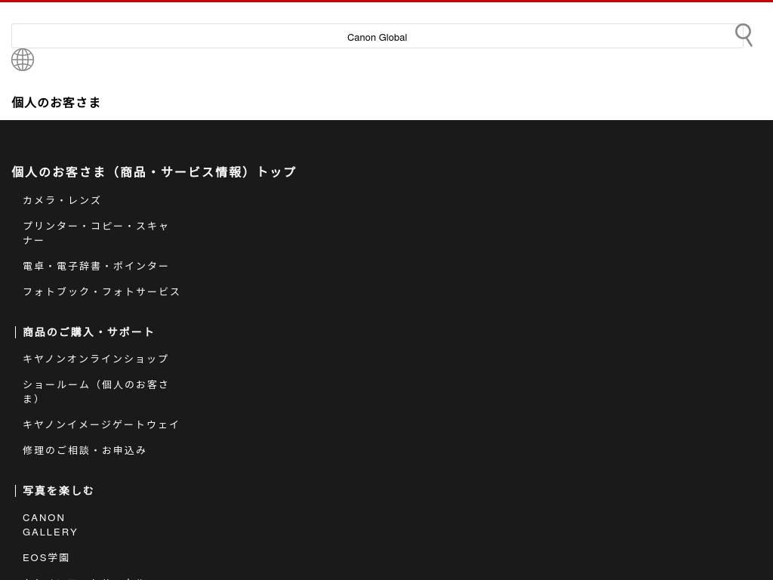Open カメラ・レンズ category

(x=62, y=200)
